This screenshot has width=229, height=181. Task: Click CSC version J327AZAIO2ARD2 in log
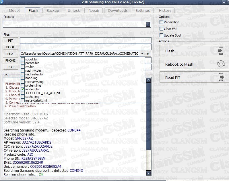[x=38, y=146]
